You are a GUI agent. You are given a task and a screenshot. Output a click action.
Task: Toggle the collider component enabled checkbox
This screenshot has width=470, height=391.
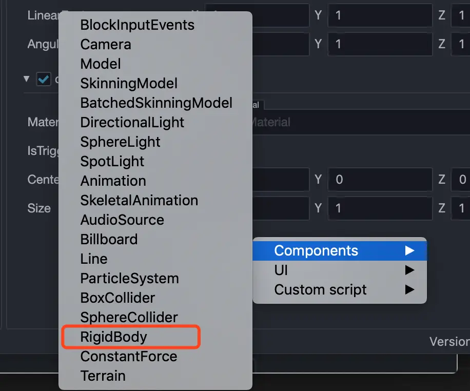pos(44,80)
